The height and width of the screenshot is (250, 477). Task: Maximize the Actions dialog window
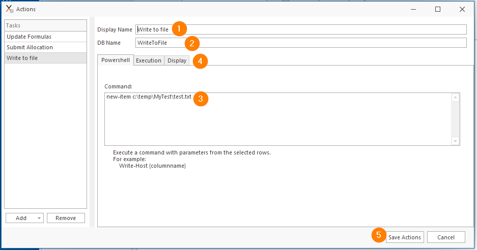[x=437, y=9]
